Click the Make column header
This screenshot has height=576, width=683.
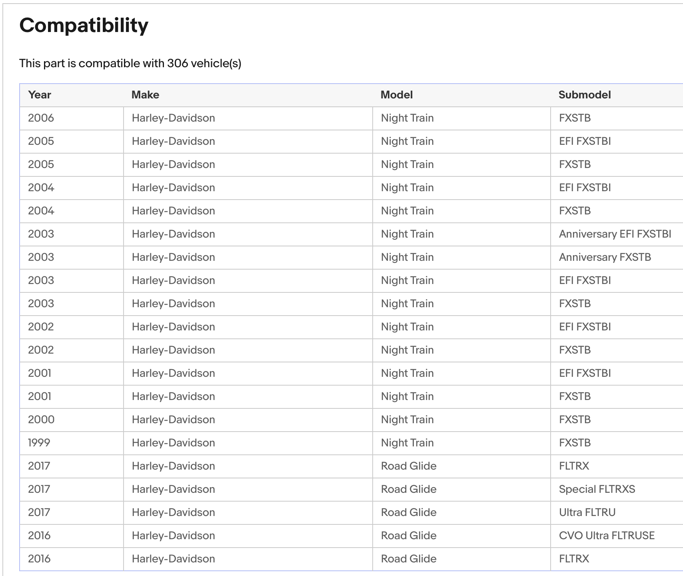click(145, 95)
